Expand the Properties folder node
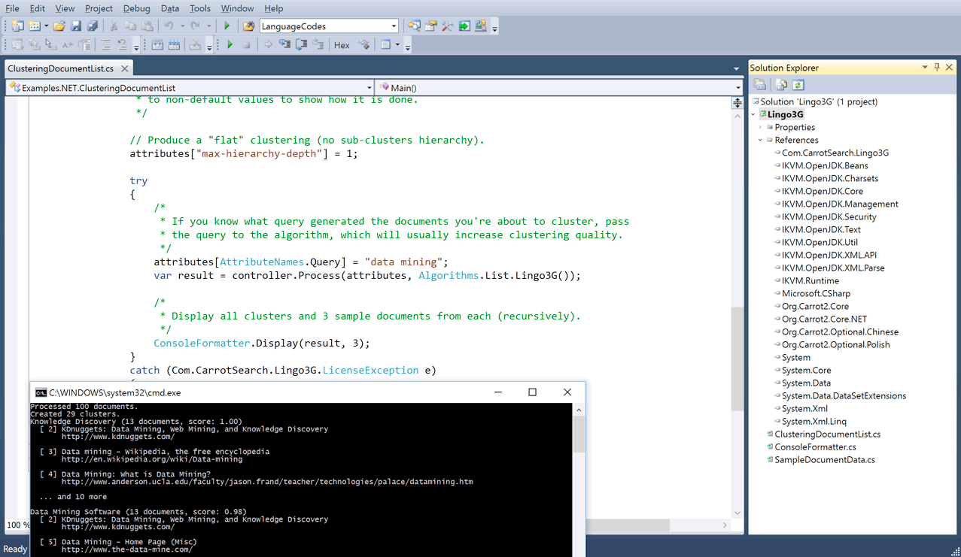961x557 pixels. [x=761, y=127]
